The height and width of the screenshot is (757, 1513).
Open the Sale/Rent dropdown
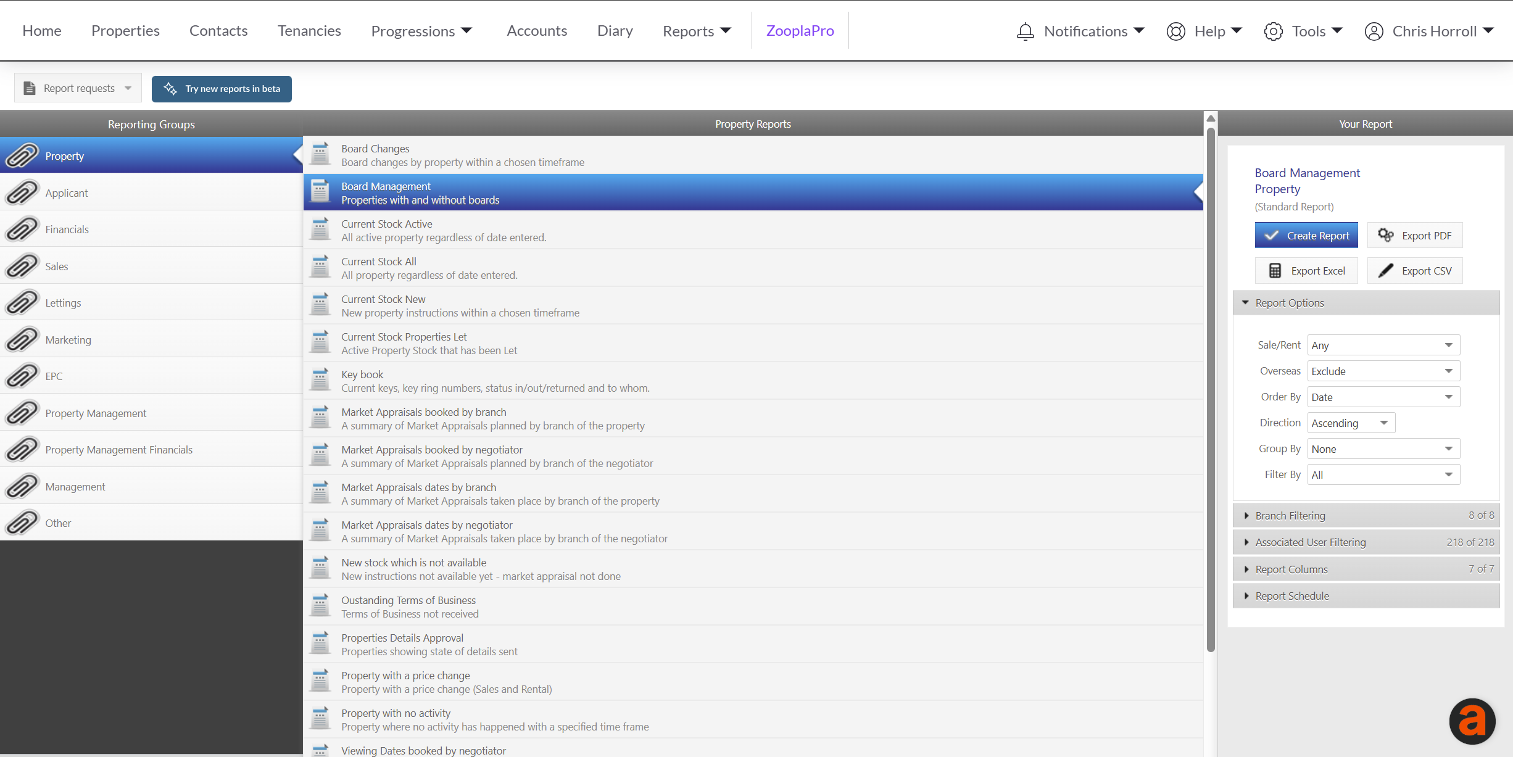point(1383,345)
